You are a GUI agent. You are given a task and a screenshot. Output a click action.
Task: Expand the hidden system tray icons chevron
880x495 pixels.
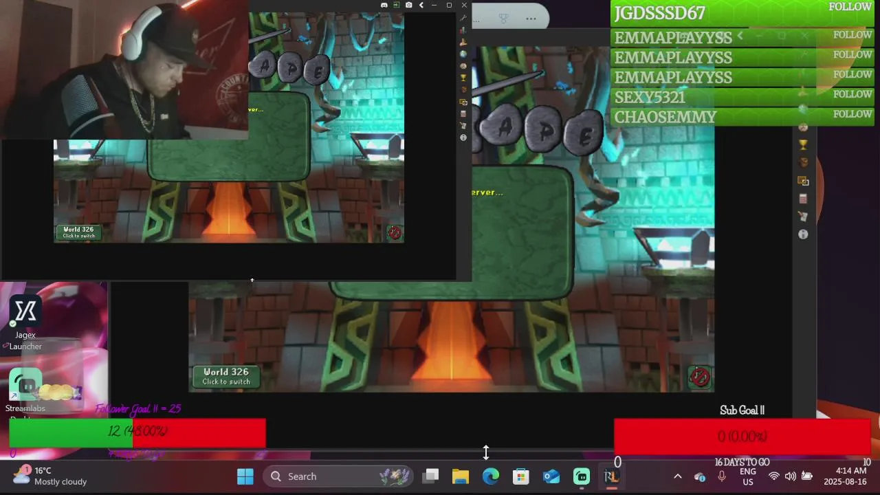(677, 476)
